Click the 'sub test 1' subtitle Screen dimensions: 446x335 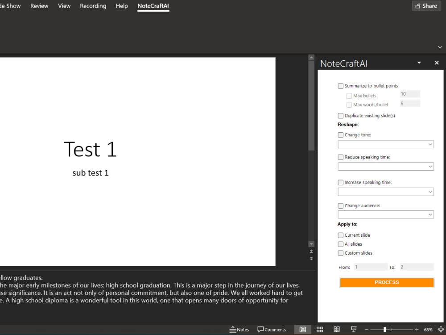coord(91,173)
